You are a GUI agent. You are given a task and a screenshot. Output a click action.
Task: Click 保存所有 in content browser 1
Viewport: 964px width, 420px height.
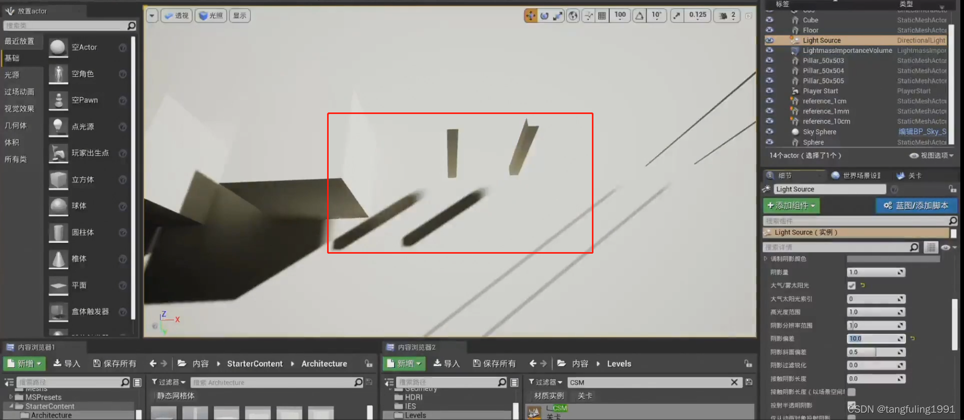tap(115, 364)
